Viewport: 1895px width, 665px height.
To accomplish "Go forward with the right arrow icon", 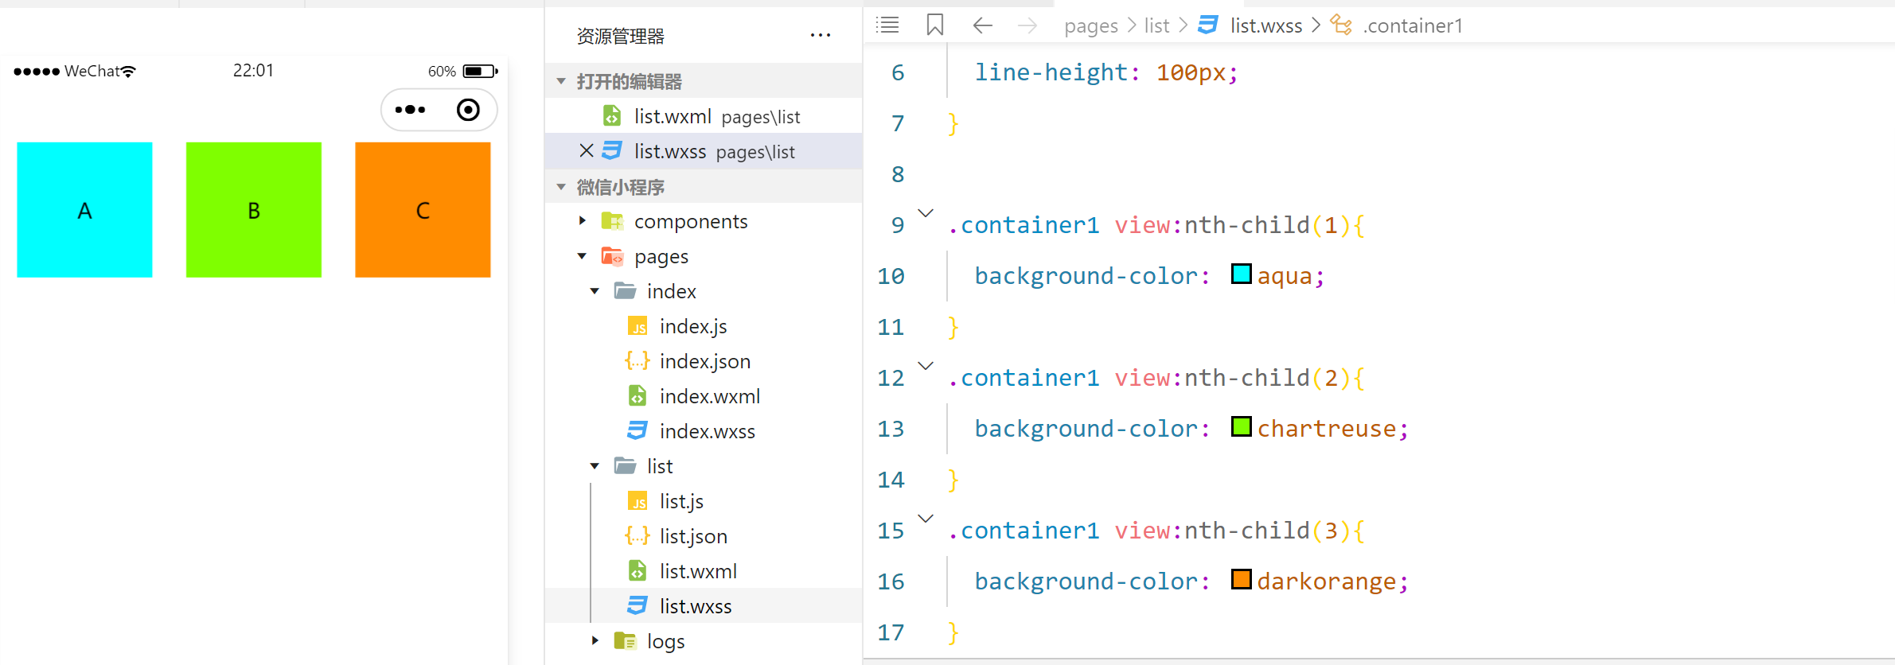I will point(1027,25).
